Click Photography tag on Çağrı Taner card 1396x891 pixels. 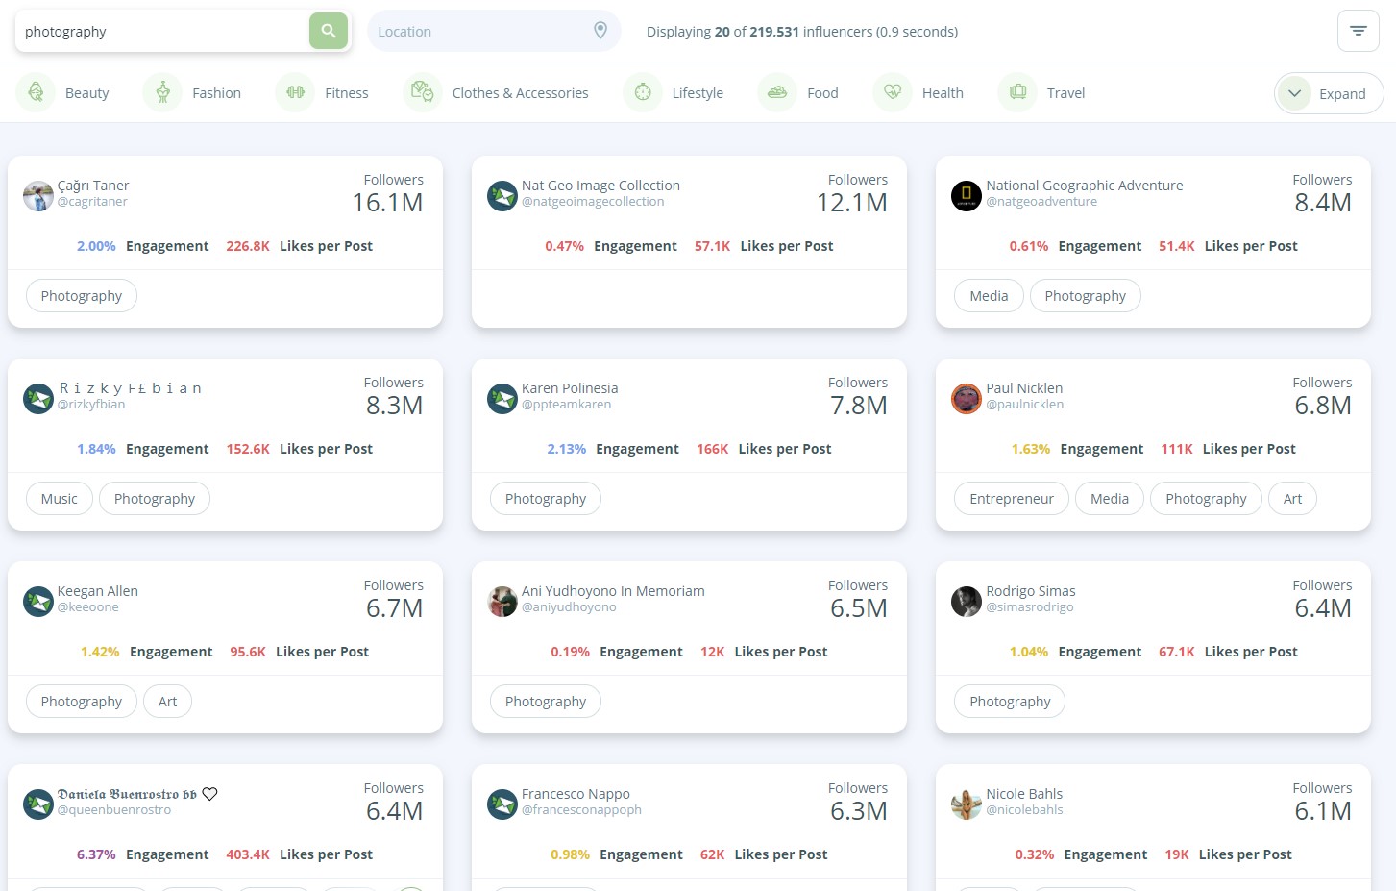pos(82,296)
